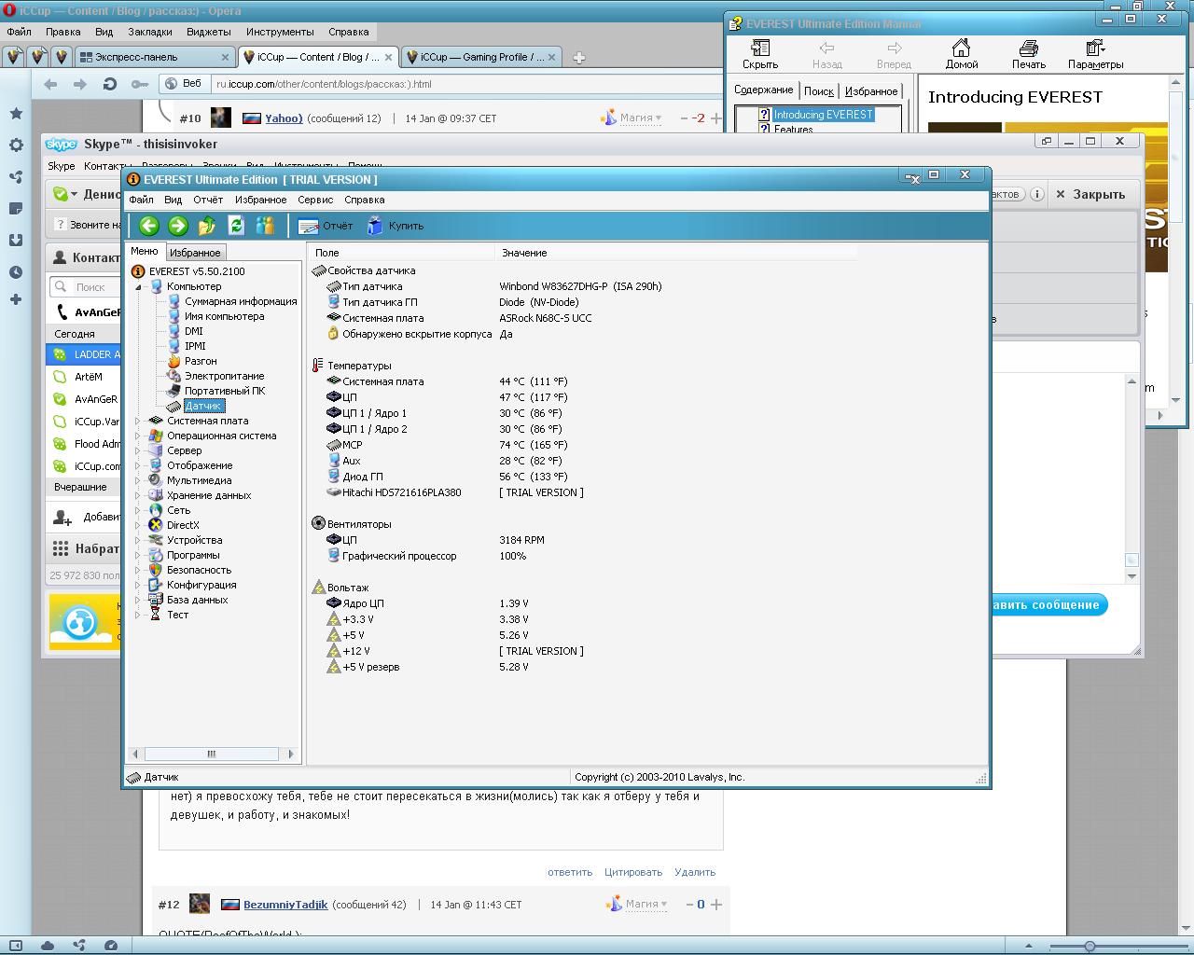Go up one level in EVEREST toolbar
Screen dimensions: 1194x955
(x=207, y=226)
